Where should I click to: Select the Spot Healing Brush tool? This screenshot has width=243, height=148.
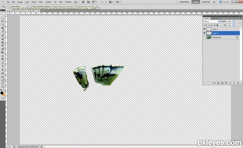click(3, 35)
